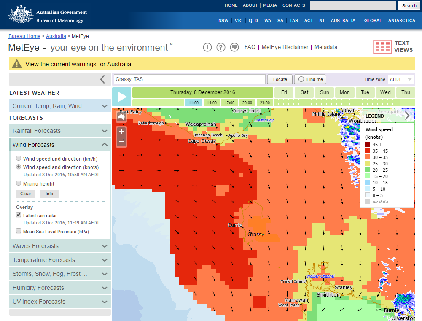This screenshot has height=321, width=422.
Task: Click the zoom out minus icon on map
Action: [x=121, y=142]
